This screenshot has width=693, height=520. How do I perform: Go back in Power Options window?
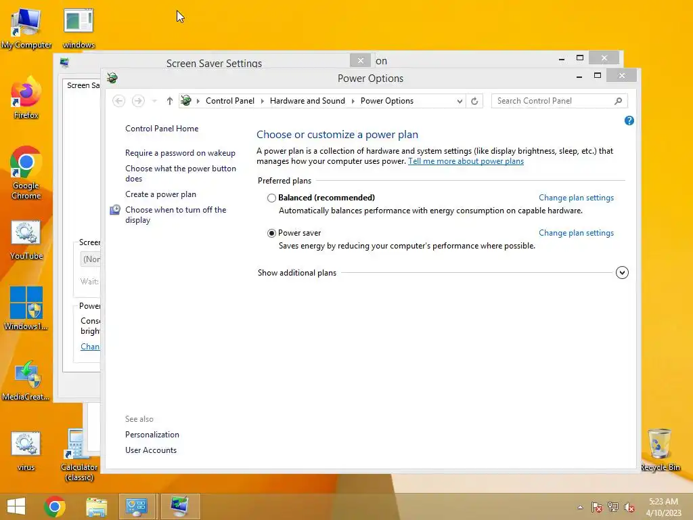(118, 101)
